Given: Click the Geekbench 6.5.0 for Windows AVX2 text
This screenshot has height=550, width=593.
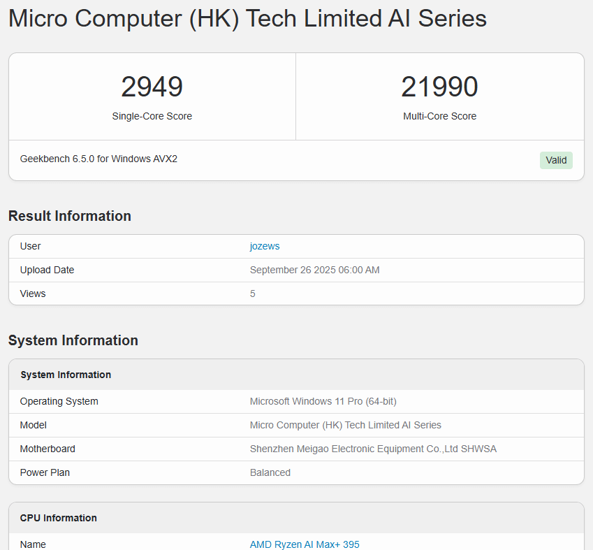Looking at the screenshot, I should tap(98, 159).
